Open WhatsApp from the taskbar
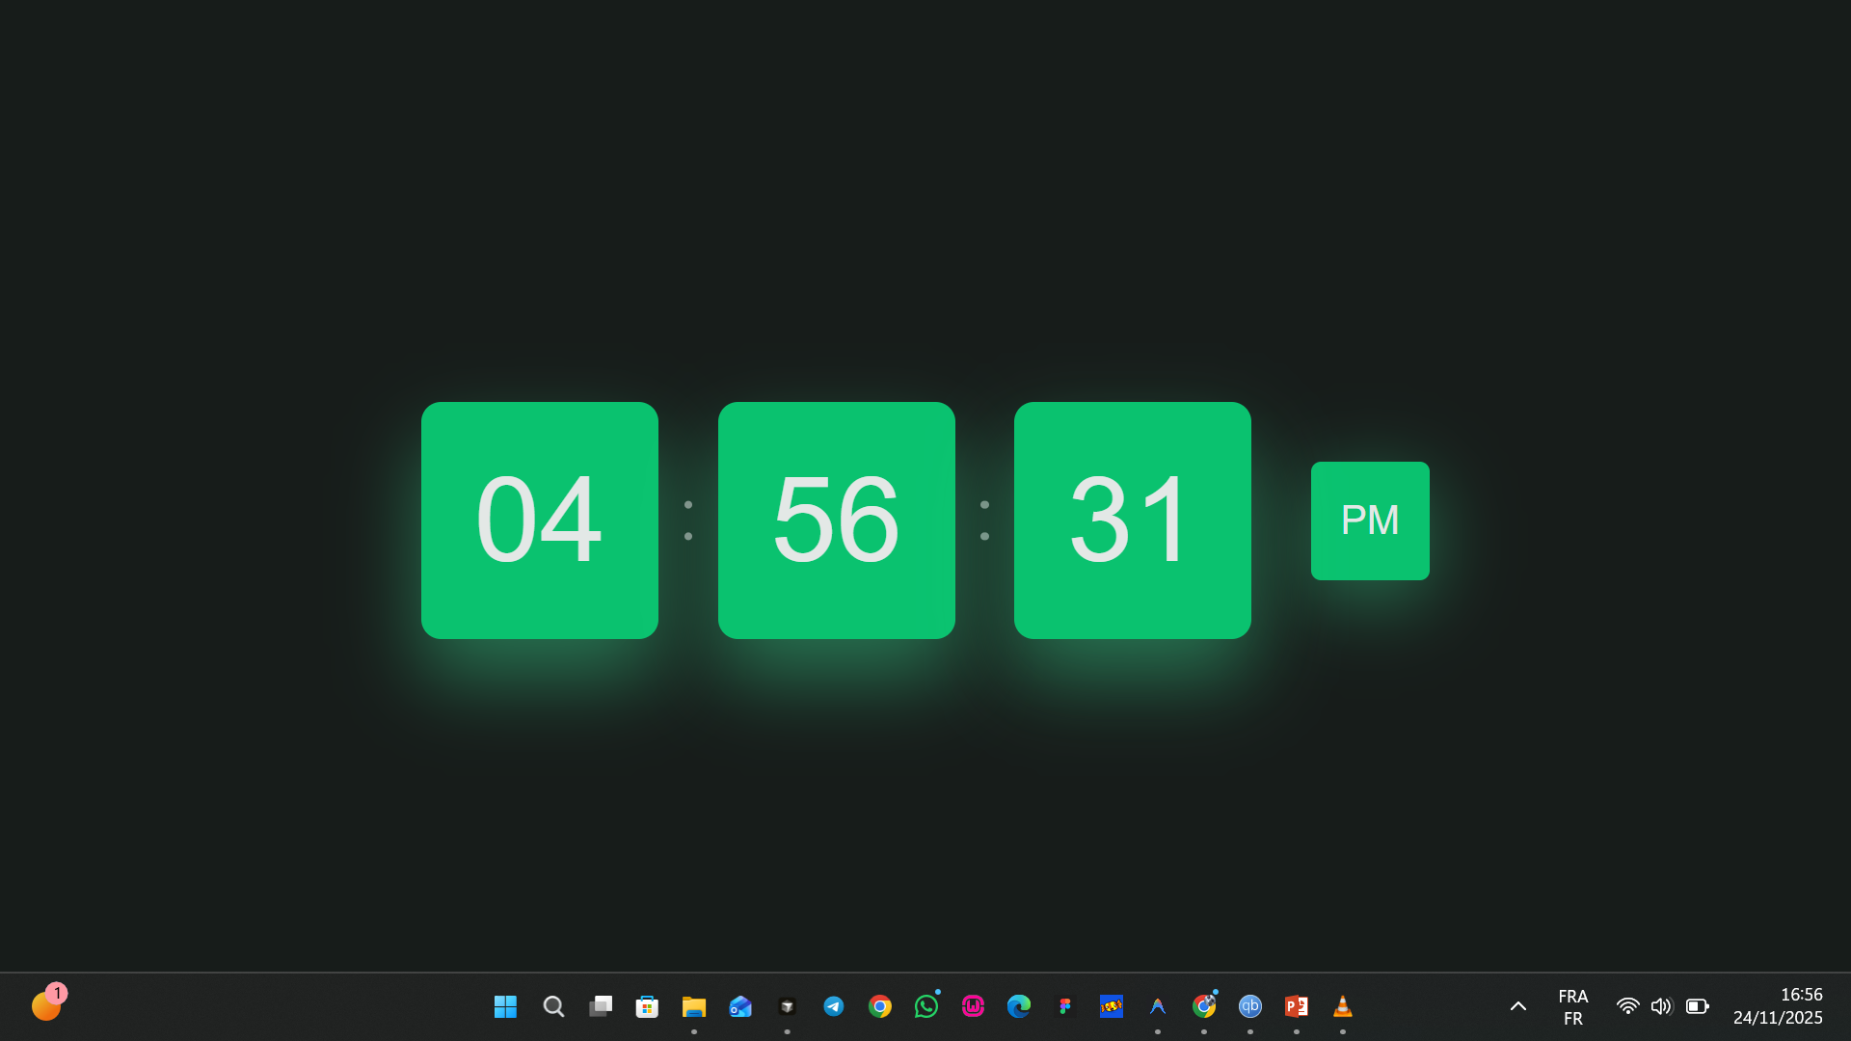This screenshot has height=1041, width=1851. click(x=925, y=1005)
